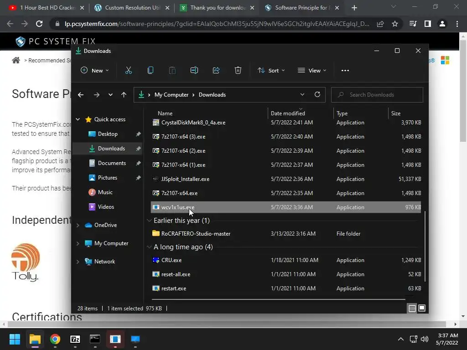Reload the Chrome page
Image resolution: width=467 pixels, height=350 pixels.
coord(39,24)
